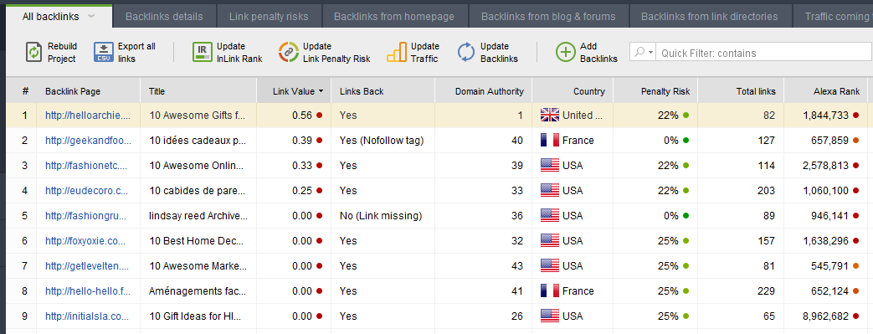
Task: Click the Rebuild Project icon
Action: [34, 53]
